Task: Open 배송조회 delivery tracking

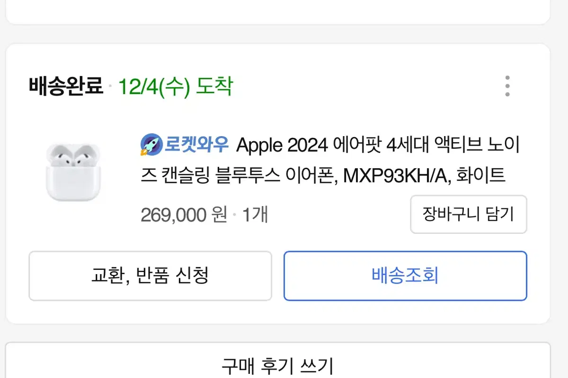Action: (405, 275)
